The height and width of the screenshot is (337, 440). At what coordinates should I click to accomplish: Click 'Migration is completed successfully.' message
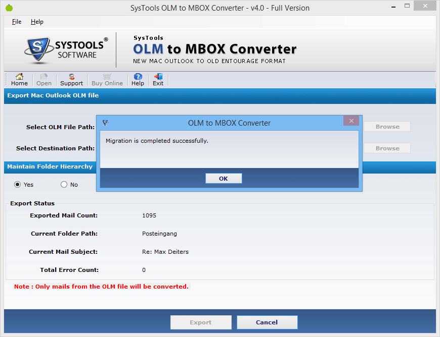157,141
